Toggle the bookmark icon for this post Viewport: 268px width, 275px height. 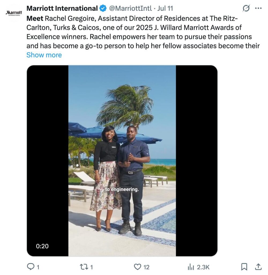244,267
